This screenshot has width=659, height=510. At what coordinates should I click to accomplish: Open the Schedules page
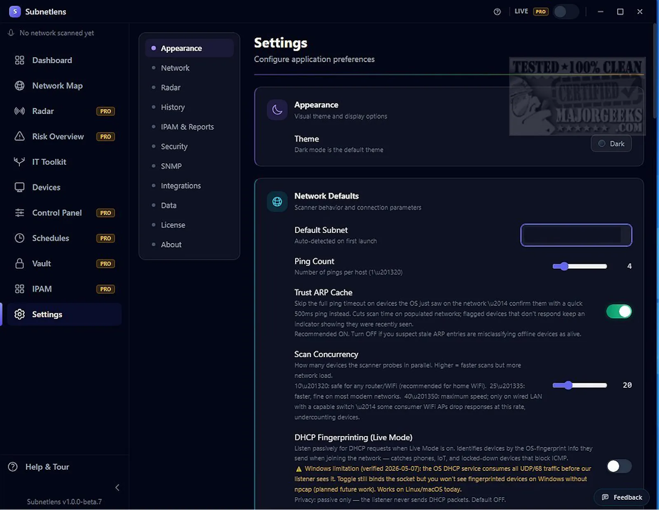pyautogui.click(x=65, y=238)
